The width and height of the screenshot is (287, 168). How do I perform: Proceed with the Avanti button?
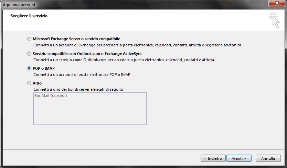(239, 158)
